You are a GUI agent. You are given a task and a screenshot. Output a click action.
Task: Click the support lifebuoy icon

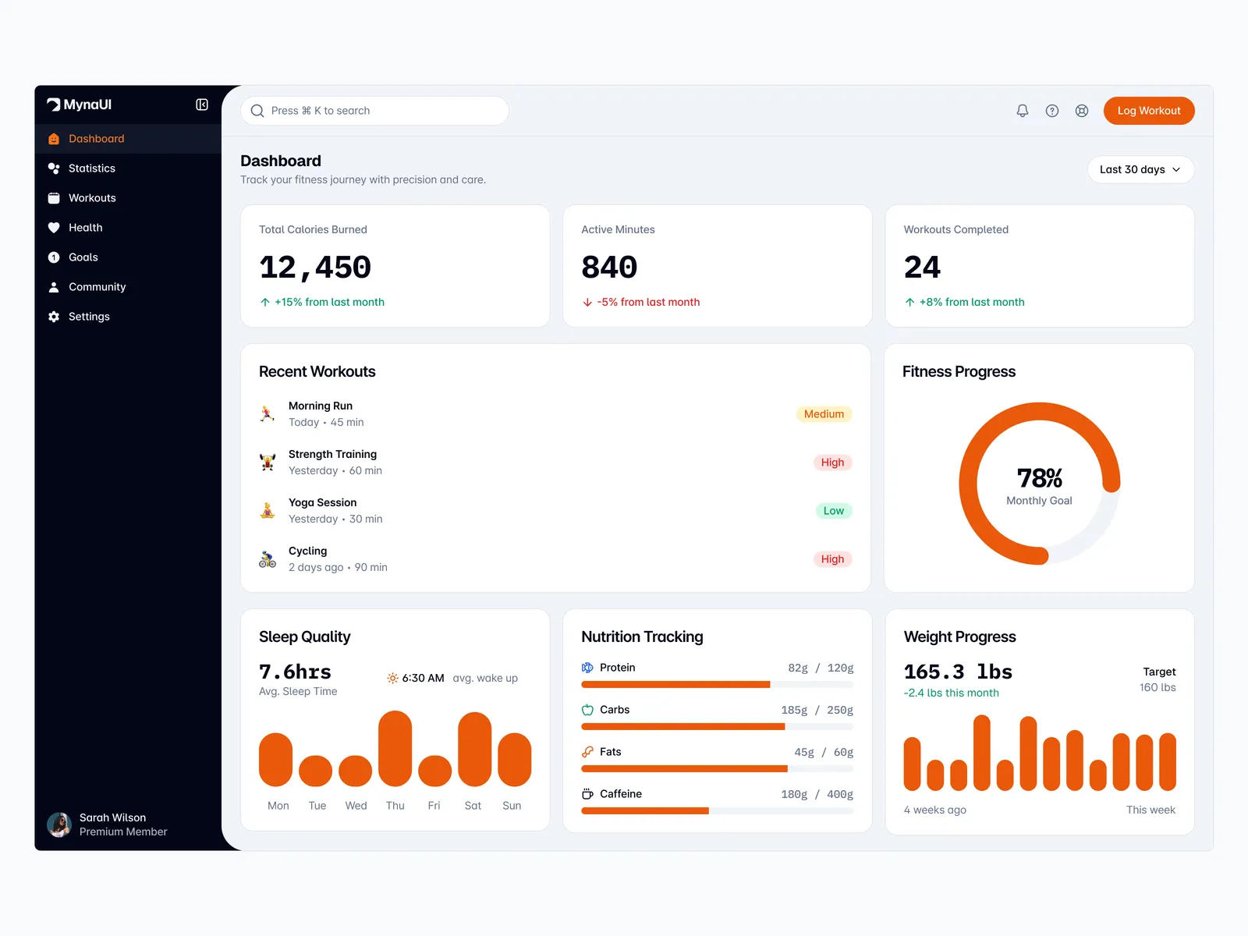pyautogui.click(x=1081, y=111)
